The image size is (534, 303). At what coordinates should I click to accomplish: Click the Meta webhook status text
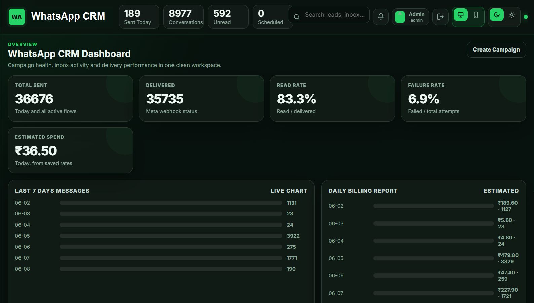point(171,111)
